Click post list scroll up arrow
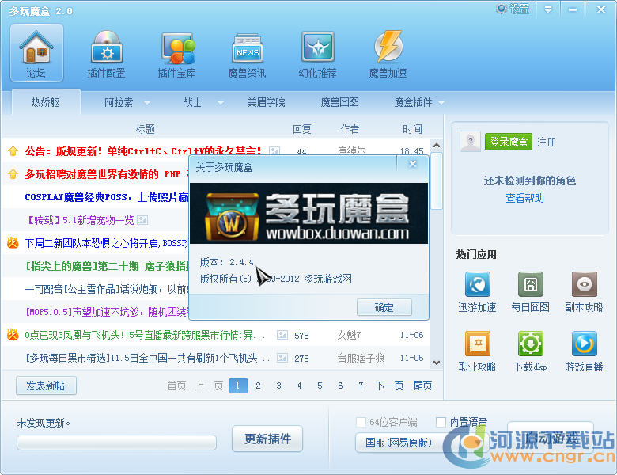 pos(437,146)
